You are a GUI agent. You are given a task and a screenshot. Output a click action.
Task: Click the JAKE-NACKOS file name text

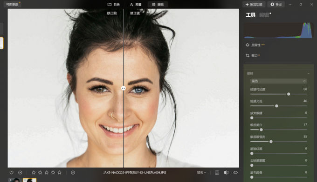[135, 173]
